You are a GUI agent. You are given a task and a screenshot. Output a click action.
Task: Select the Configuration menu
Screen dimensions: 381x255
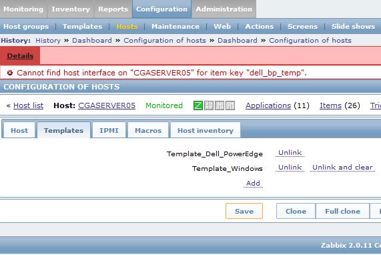pyautogui.click(x=162, y=9)
